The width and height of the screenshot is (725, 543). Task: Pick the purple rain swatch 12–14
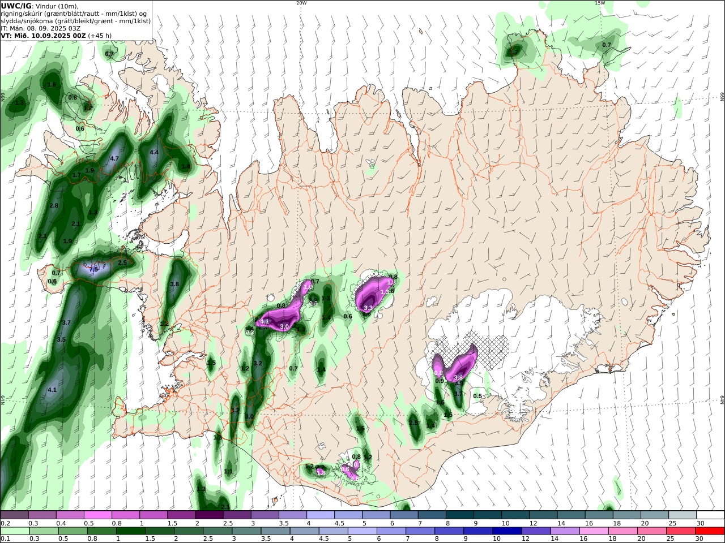[536, 531]
